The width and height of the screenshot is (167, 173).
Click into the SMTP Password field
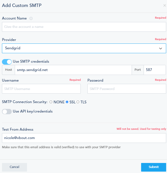coord(127,89)
